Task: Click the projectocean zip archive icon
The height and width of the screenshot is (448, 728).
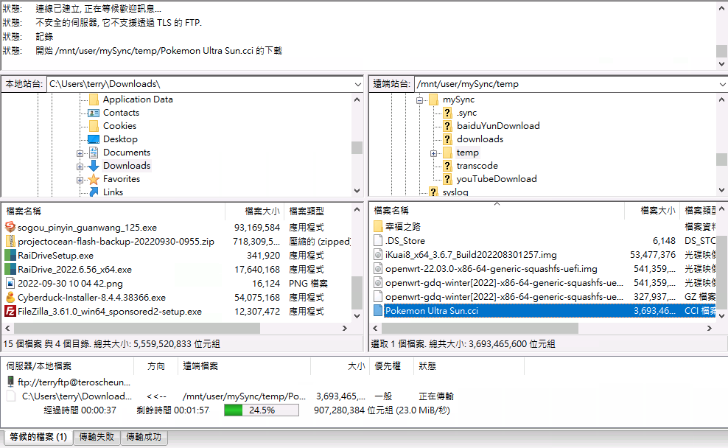Action: 10,242
